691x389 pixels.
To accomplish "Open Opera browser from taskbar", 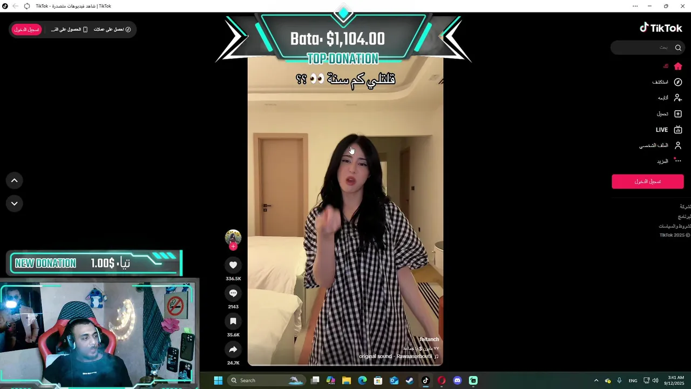I will point(442,380).
